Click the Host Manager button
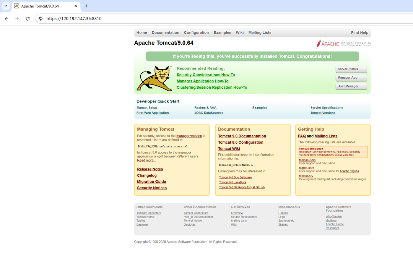The height and width of the screenshot is (258, 413). pyautogui.click(x=351, y=86)
